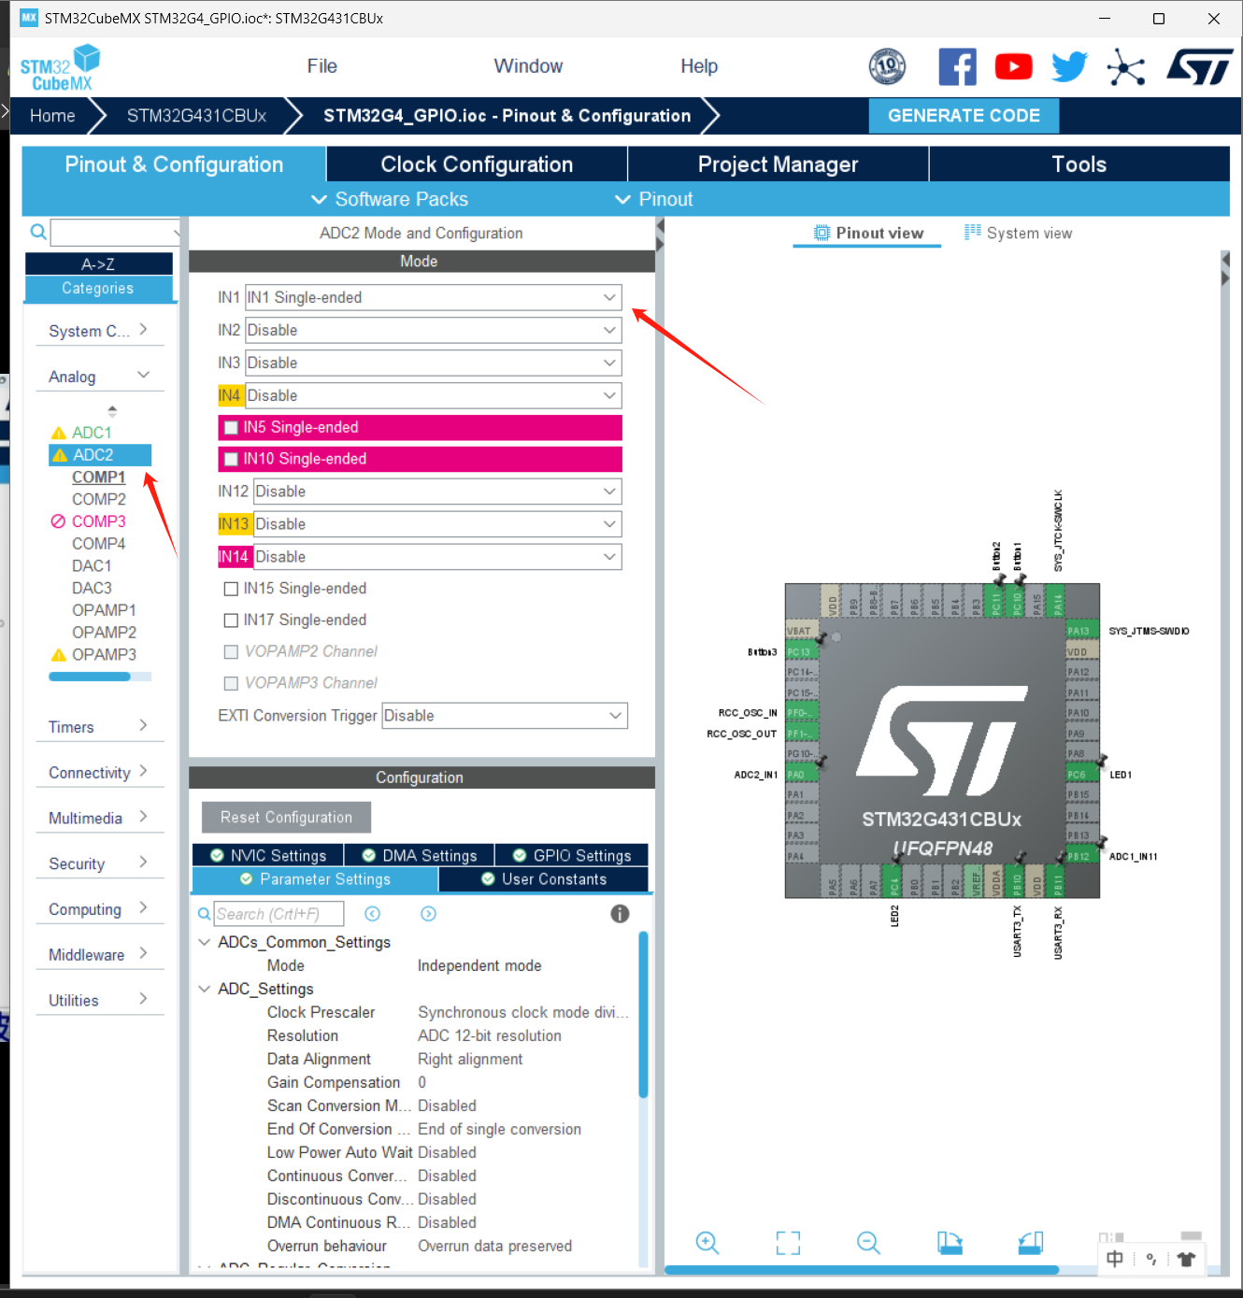
Task: Click the PC13 pin on the chip
Action: tap(802, 651)
